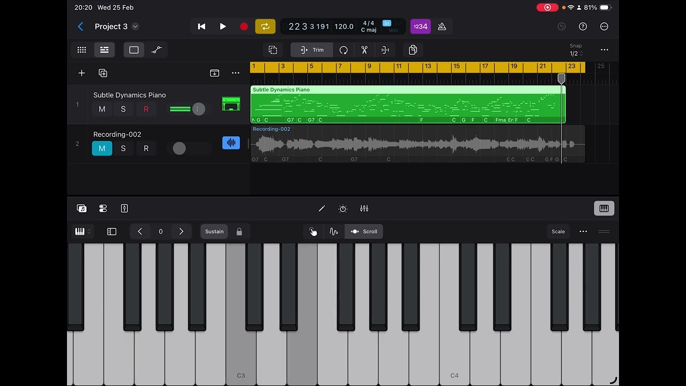686x386 pixels.
Task: Select the region view rectangle button
Action: click(x=134, y=50)
